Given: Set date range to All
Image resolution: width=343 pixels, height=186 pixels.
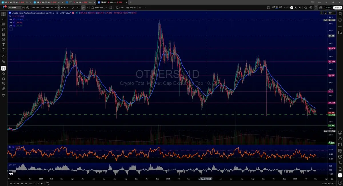Looking at the screenshot, I should coord(42,184).
